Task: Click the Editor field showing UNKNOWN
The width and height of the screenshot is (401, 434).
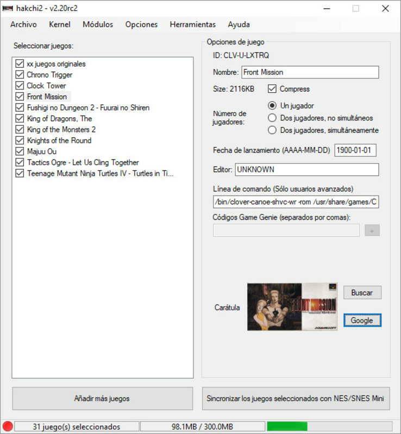Action: click(x=307, y=169)
